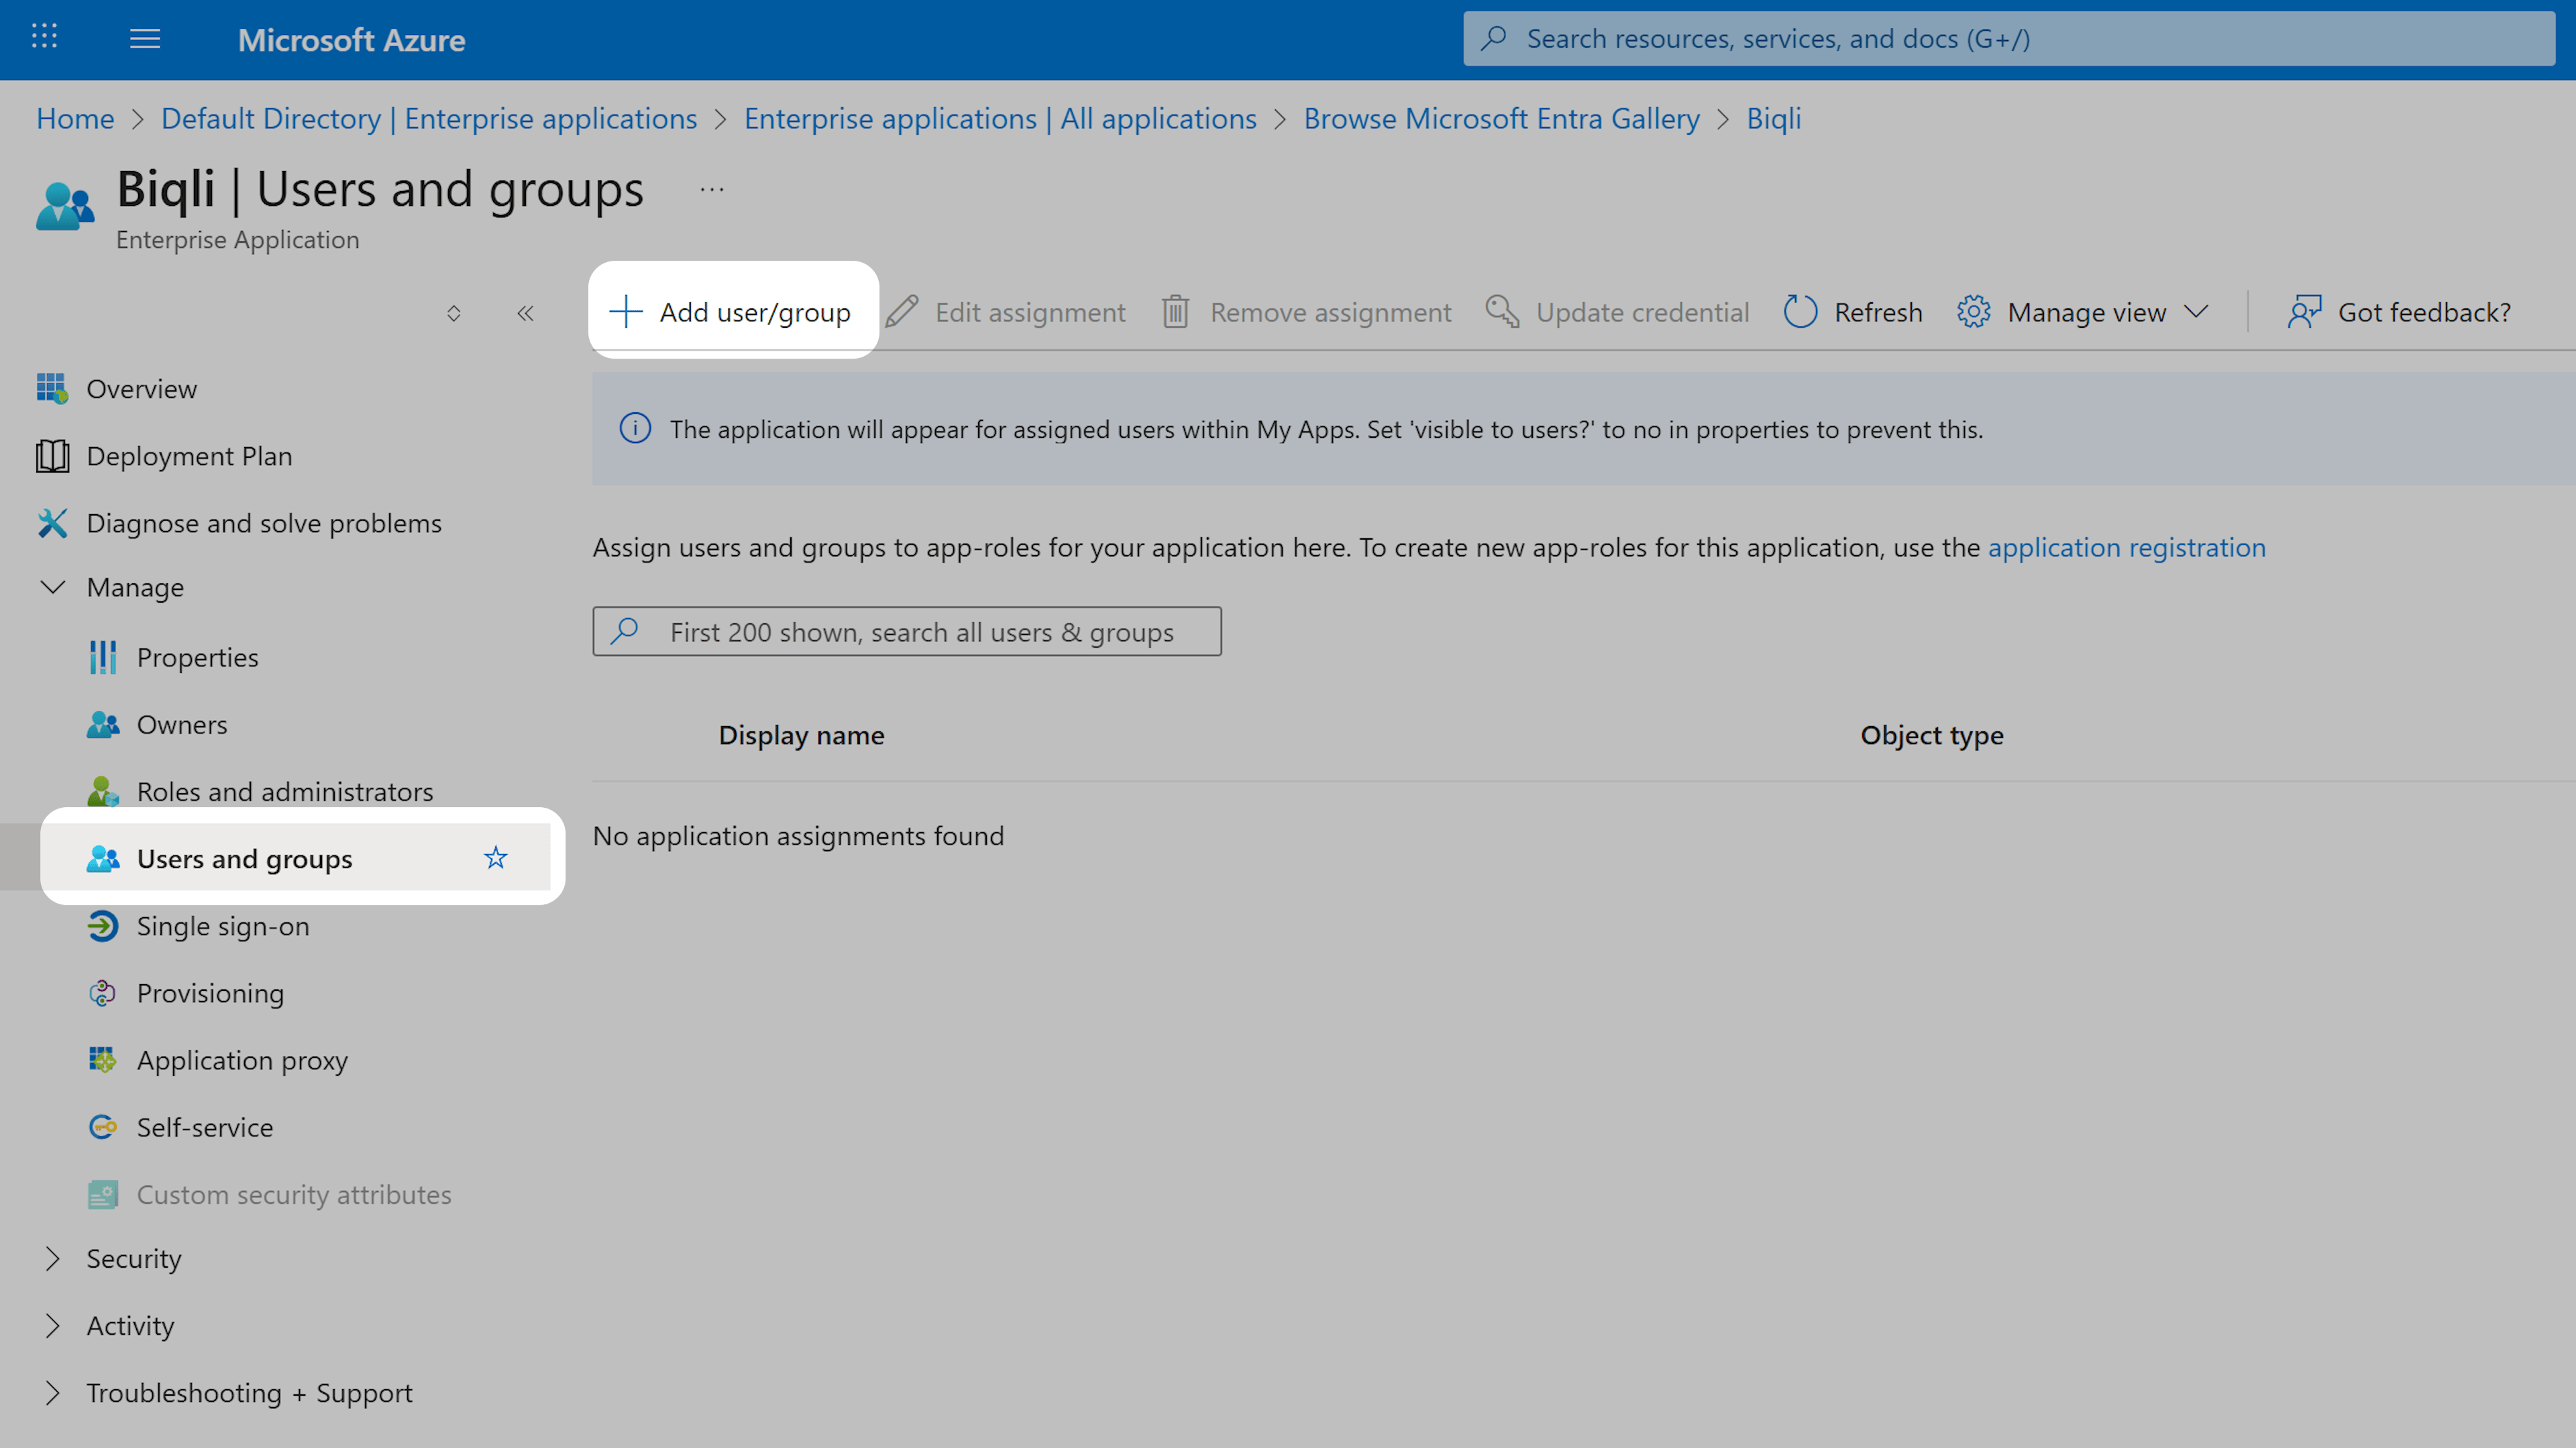Expand the Activity section
This screenshot has height=1448, width=2576.
[x=52, y=1326]
